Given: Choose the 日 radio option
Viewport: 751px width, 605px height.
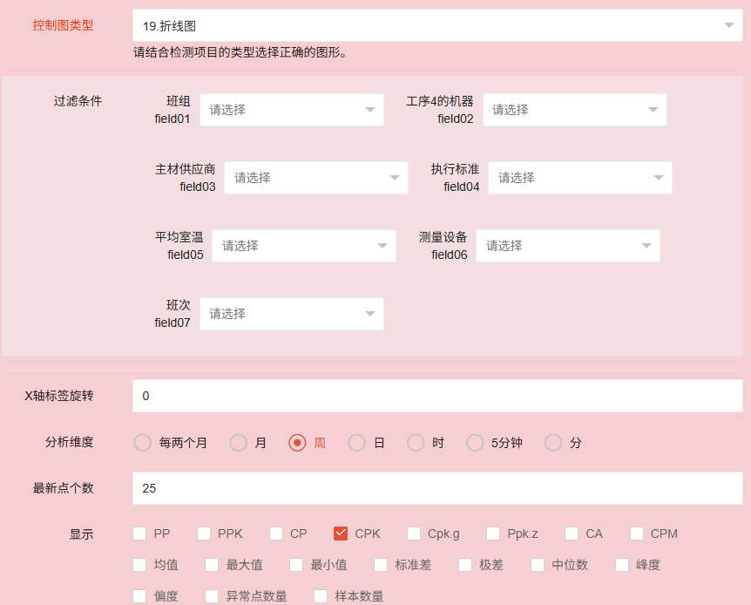Looking at the screenshot, I should (x=356, y=443).
